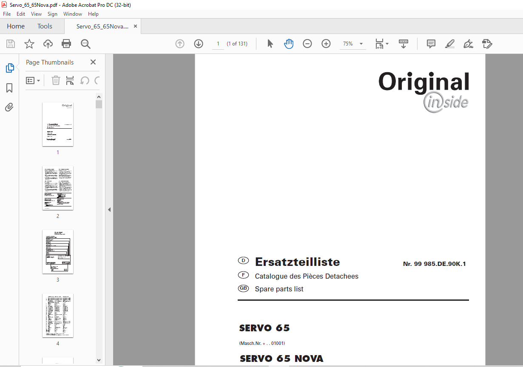Add a comment sticky note

431,44
